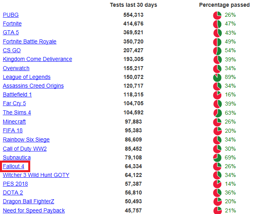
Task: Click League of Legends' 89% pie chart
Action: 217,77
